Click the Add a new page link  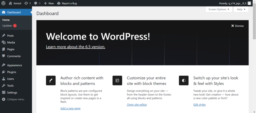[70, 108]
